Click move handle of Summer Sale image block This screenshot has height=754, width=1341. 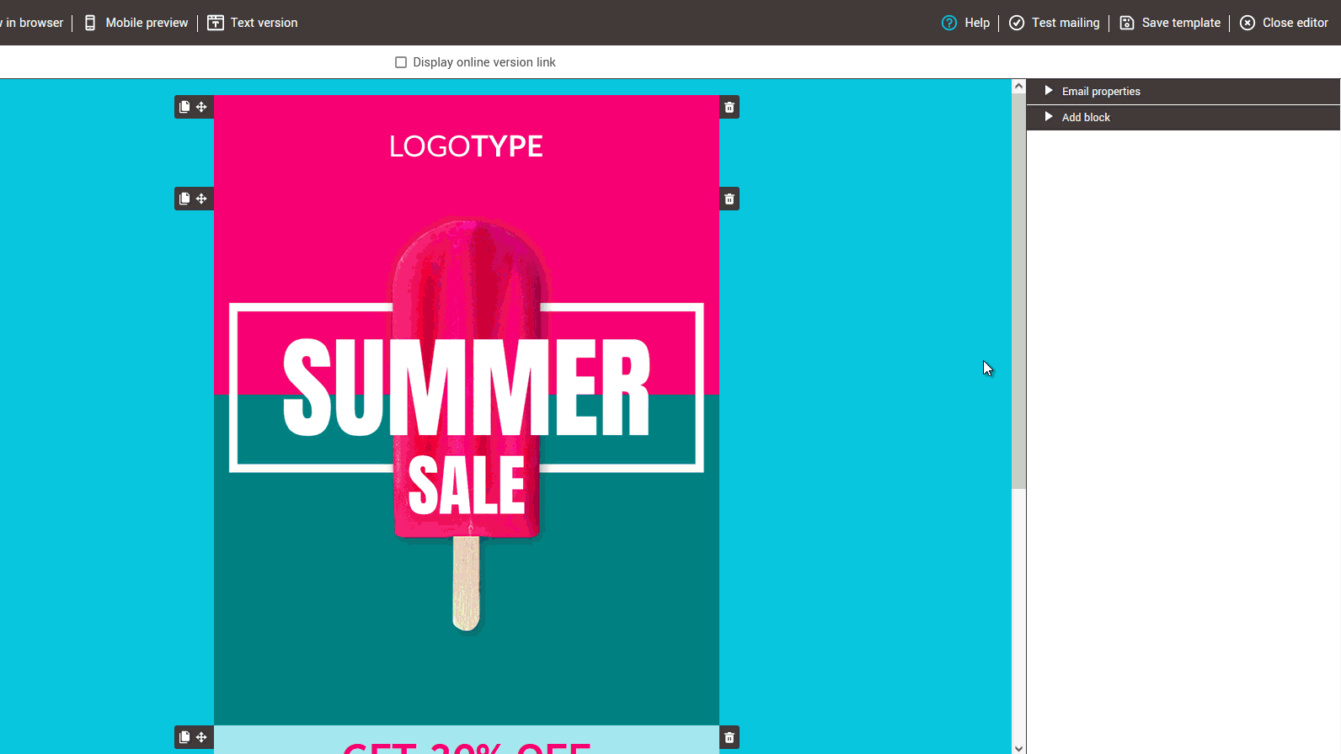[201, 199]
